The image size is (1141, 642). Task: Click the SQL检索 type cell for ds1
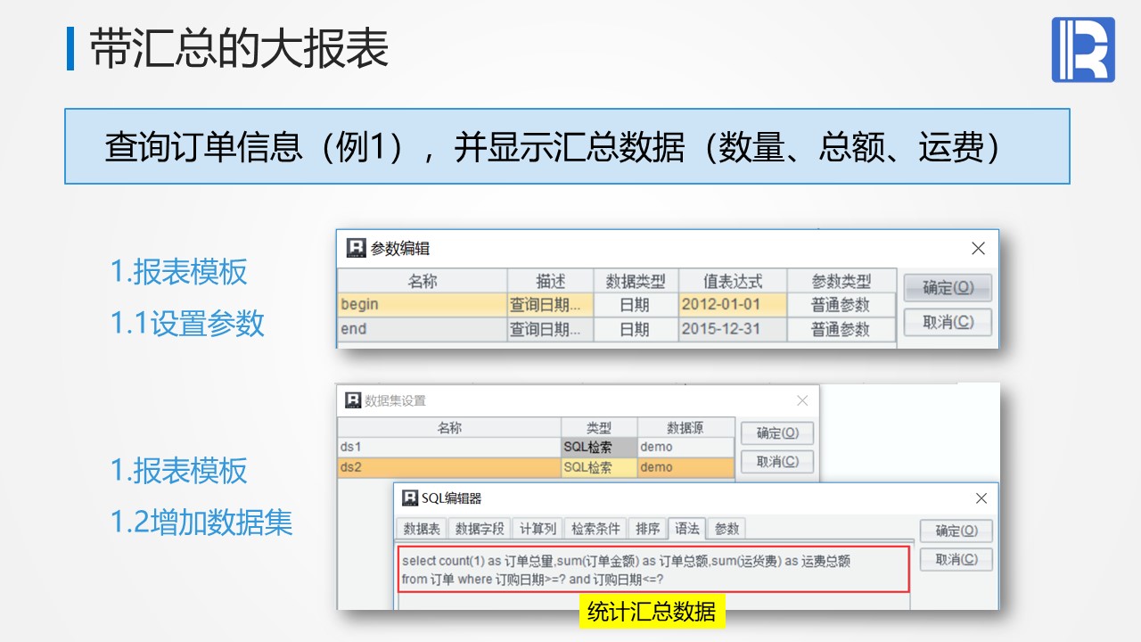[599, 447]
